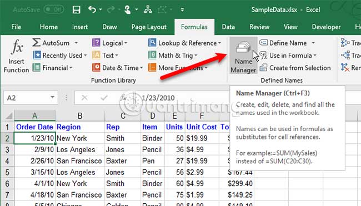Click the Text functions icon
361x206 pixels.
click(96, 55)
